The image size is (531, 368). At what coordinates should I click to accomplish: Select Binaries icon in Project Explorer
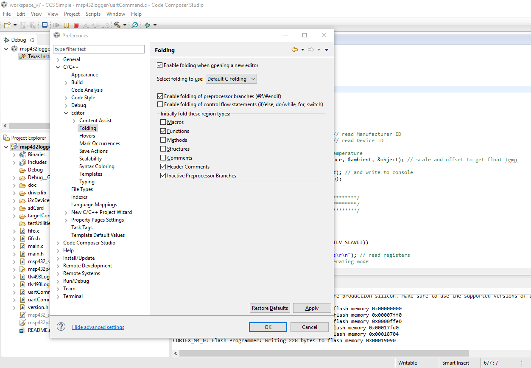[22, 155]
